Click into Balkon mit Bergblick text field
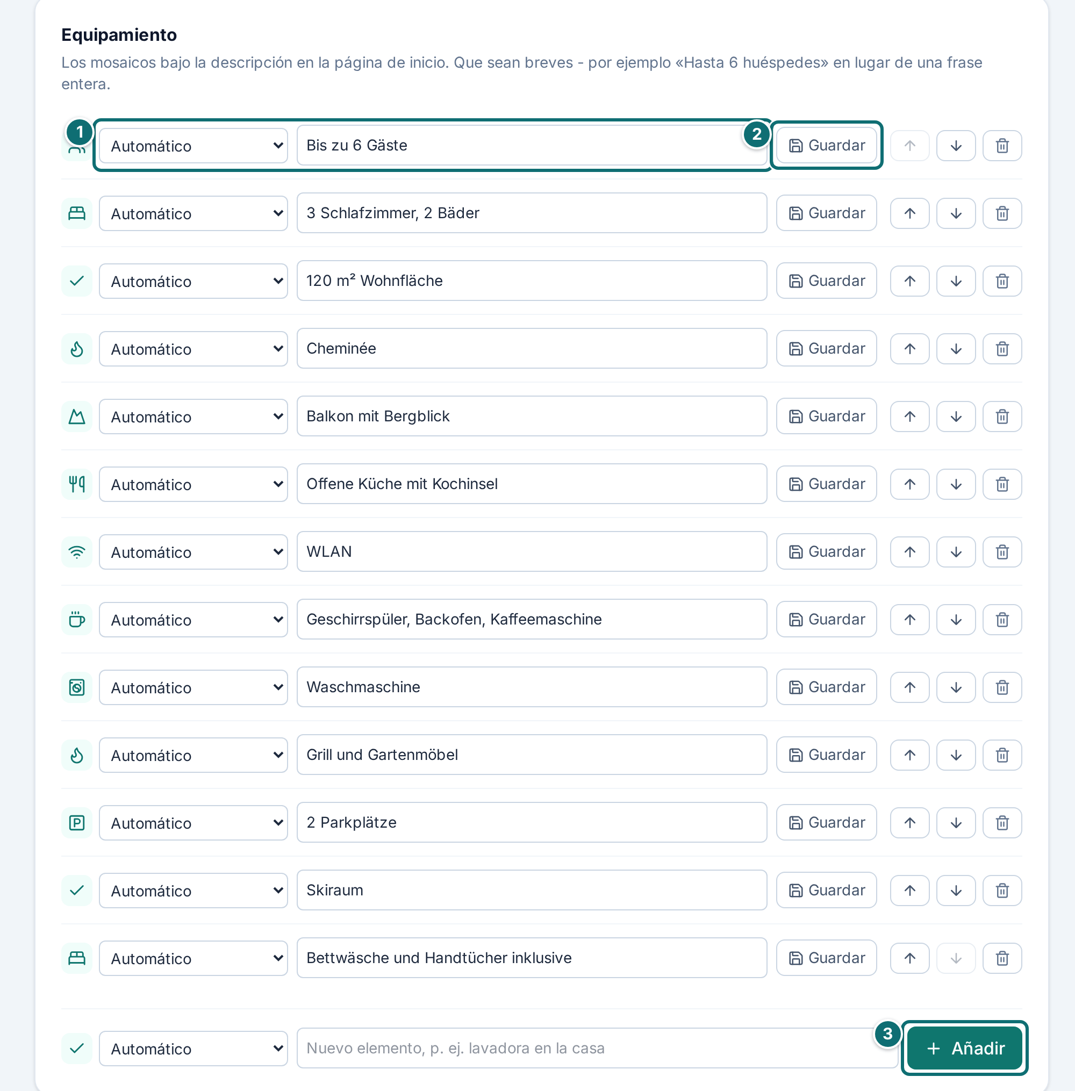This screenshot has height=1091, width=1075. [x=531, y=416]
